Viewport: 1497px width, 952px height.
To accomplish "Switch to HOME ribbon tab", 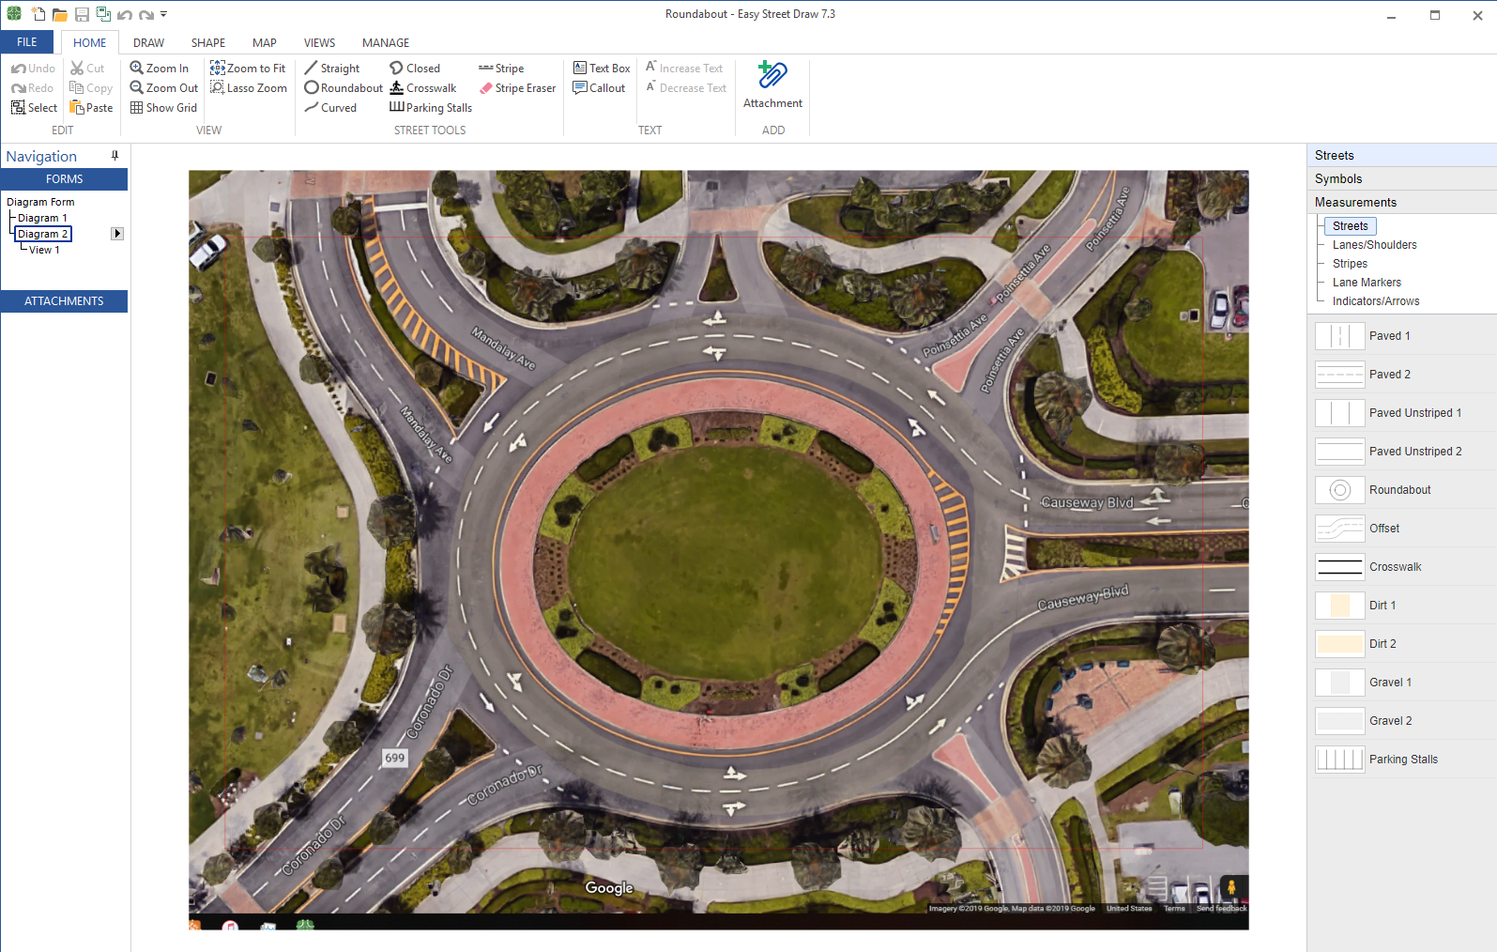I will coord(90,42).
